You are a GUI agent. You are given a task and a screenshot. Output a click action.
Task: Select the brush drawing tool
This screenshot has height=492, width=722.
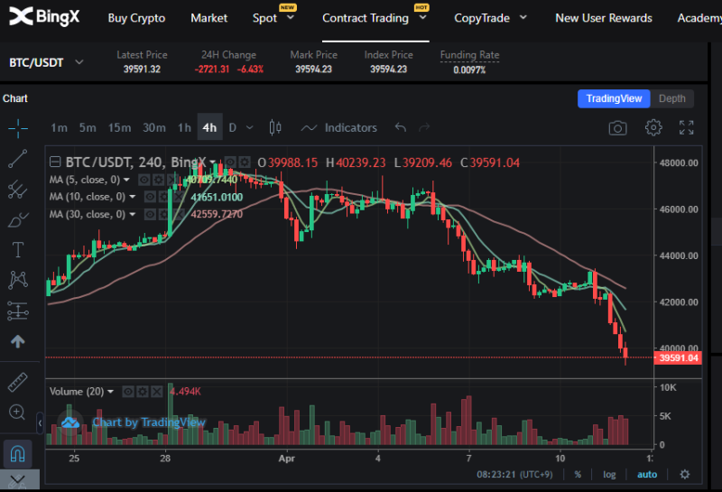pyautogui.click(x=18, y=219)
